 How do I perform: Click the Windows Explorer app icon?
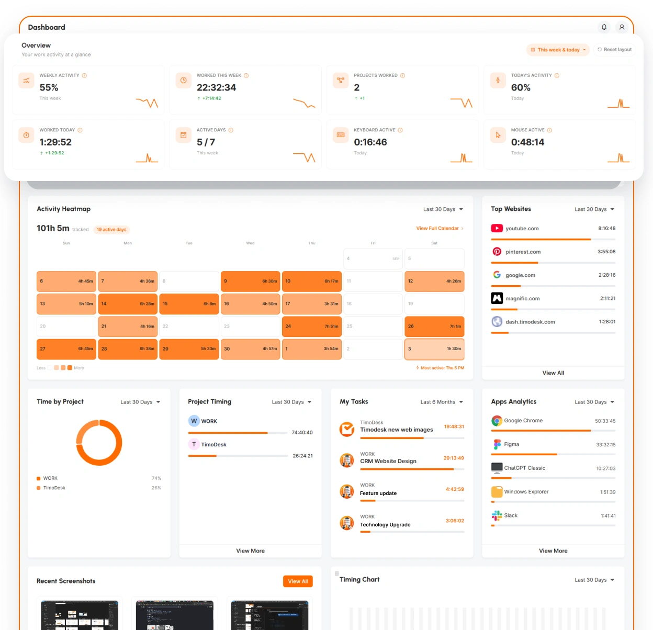click(x=497, y=492)
